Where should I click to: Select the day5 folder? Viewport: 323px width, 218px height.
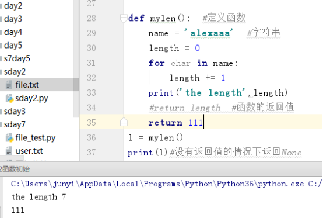(13, 46)
